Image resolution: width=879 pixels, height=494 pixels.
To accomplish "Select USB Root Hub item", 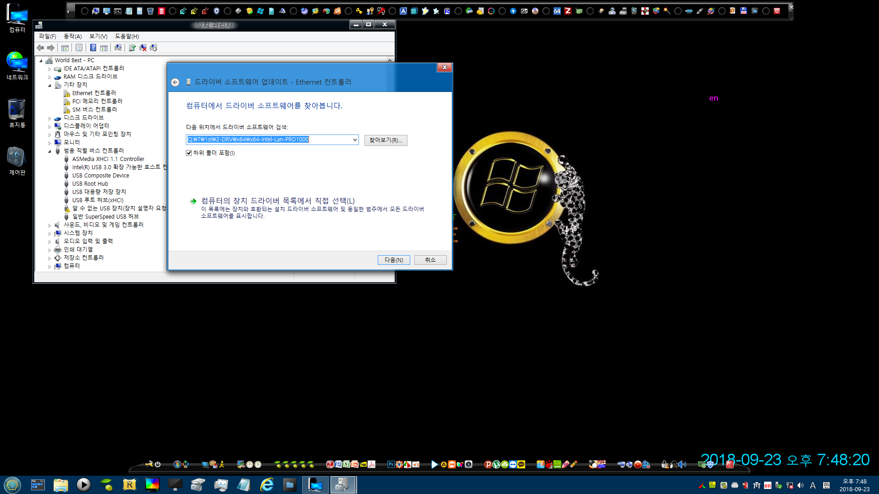I will tap(90, 184).
